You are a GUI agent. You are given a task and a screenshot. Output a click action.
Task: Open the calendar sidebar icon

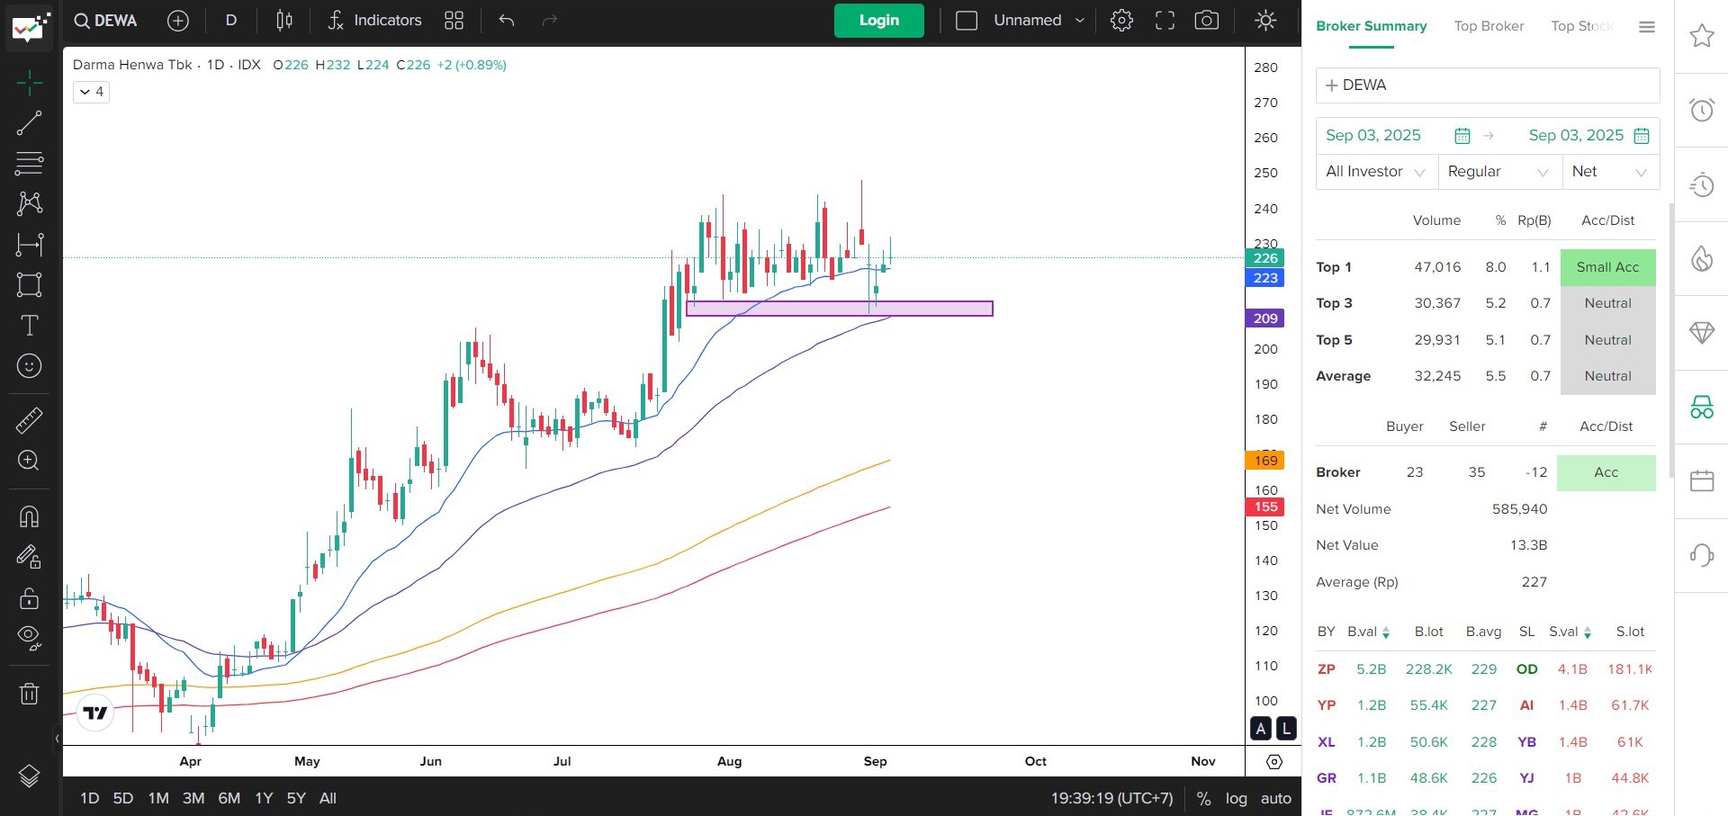tap(1701, 481)
